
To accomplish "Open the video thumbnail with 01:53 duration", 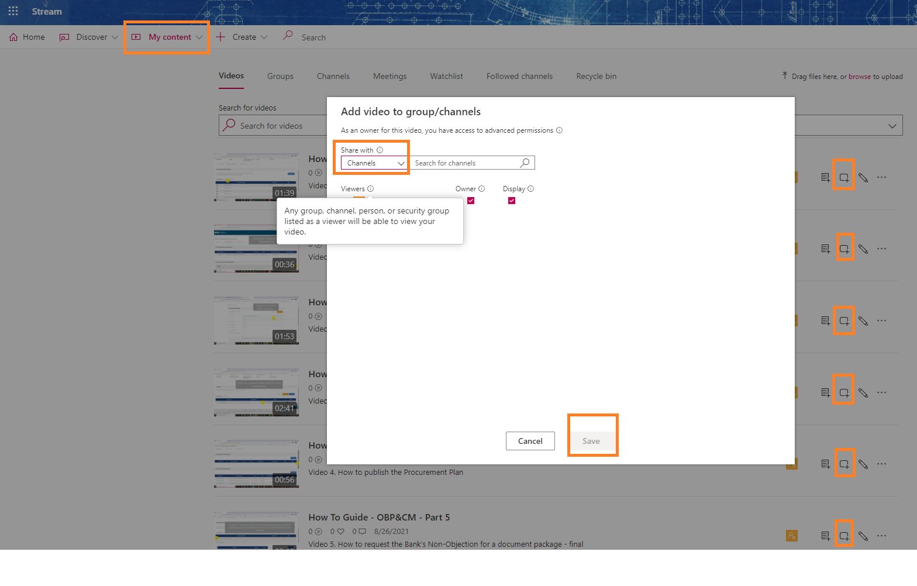I will point(256,320).
